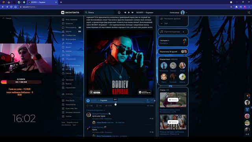Image resolution: width=252 pixels, height=142 pixels.
Task: Open new browser tab with plus
Action: 61,2
